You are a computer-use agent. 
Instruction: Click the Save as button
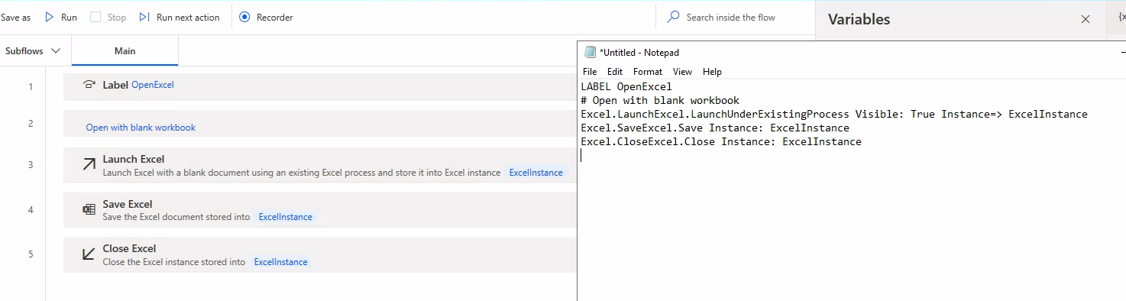coord(15,17)
